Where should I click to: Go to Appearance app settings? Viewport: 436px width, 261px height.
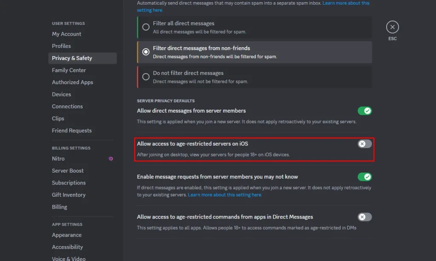click(67, 235)
